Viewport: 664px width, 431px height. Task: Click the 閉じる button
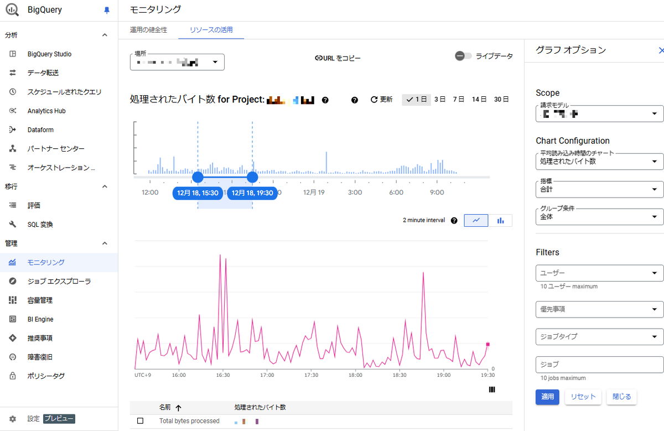(622, 397)
